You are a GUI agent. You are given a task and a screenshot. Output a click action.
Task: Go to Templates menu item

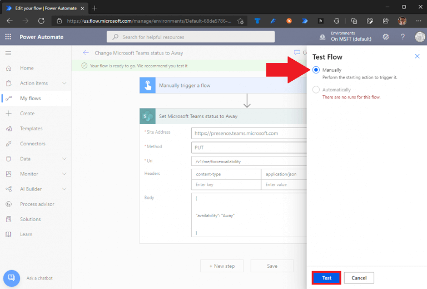(36, 129)
